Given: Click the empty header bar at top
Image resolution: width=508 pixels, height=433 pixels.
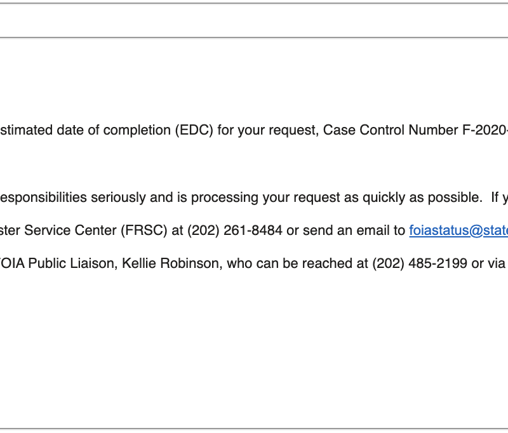Looking at the screenshot, I should point(254,20).
